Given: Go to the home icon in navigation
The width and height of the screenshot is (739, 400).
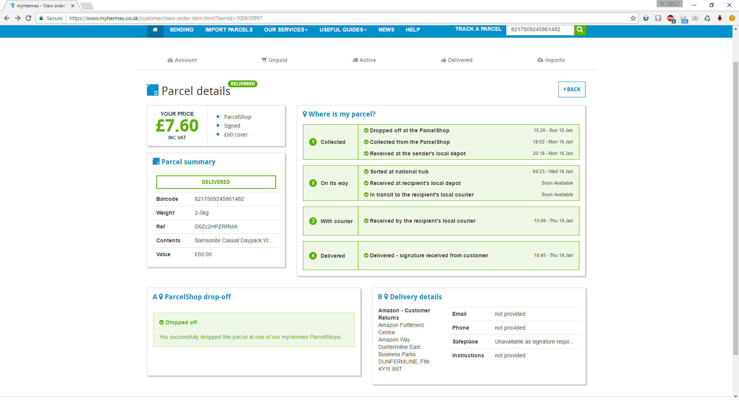Looking at the screenshot, I should (155, 30).
